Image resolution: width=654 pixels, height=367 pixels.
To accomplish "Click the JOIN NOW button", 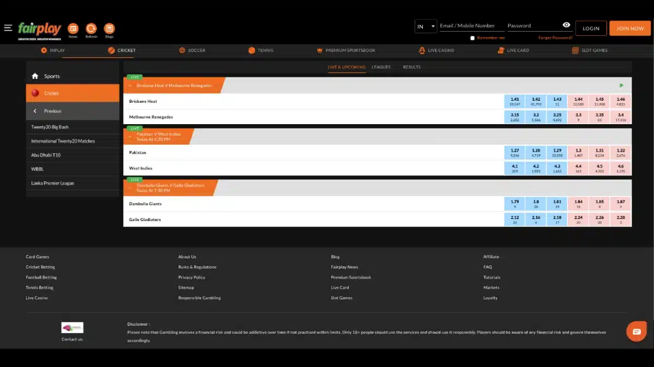I will tap(629, 28).
